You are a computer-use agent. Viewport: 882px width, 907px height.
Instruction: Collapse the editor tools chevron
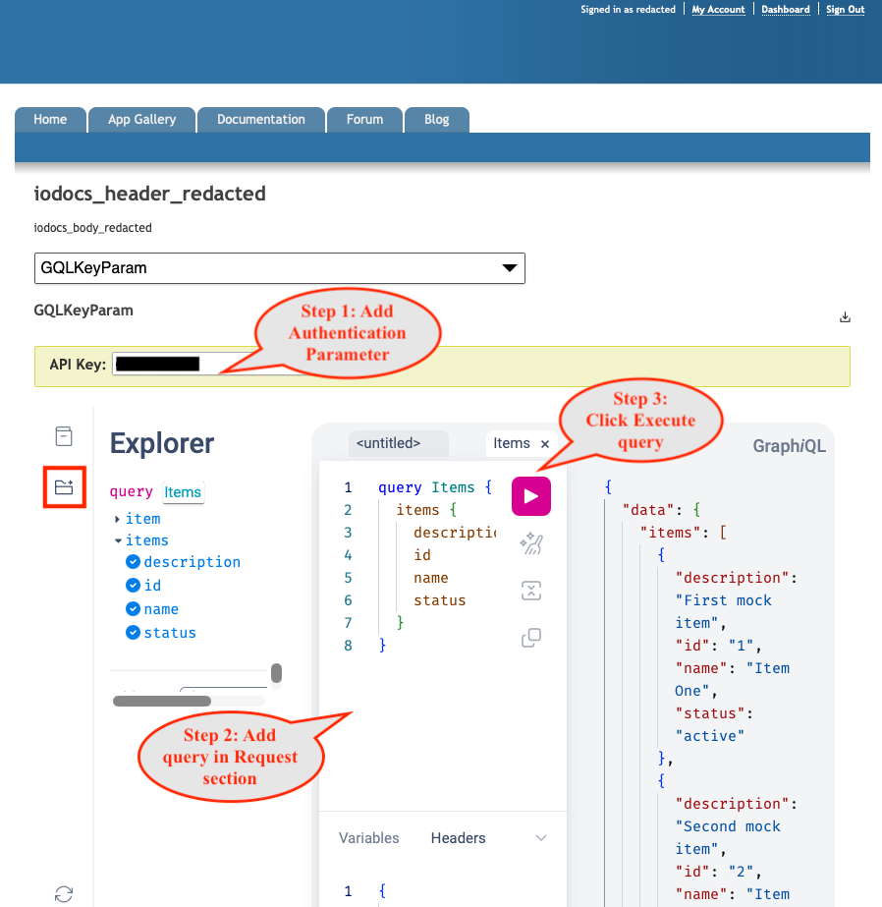coord(541,837)
